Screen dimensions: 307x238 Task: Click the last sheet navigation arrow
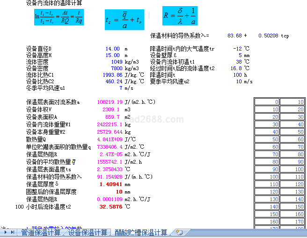click(x=12, y=232)
